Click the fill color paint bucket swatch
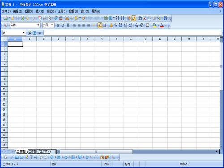224x168 pixels. (x=155, y=26)
